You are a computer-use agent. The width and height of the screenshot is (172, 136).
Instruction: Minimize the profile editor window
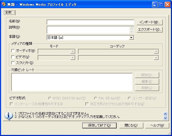155,4
